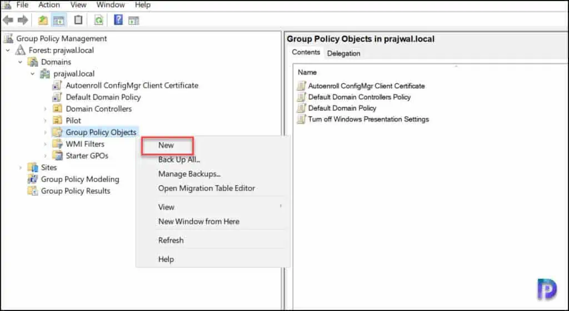Click the Default Domain Controllers Policy scroll icon
Screen dimensions: 569x311
tap(301, 97)
